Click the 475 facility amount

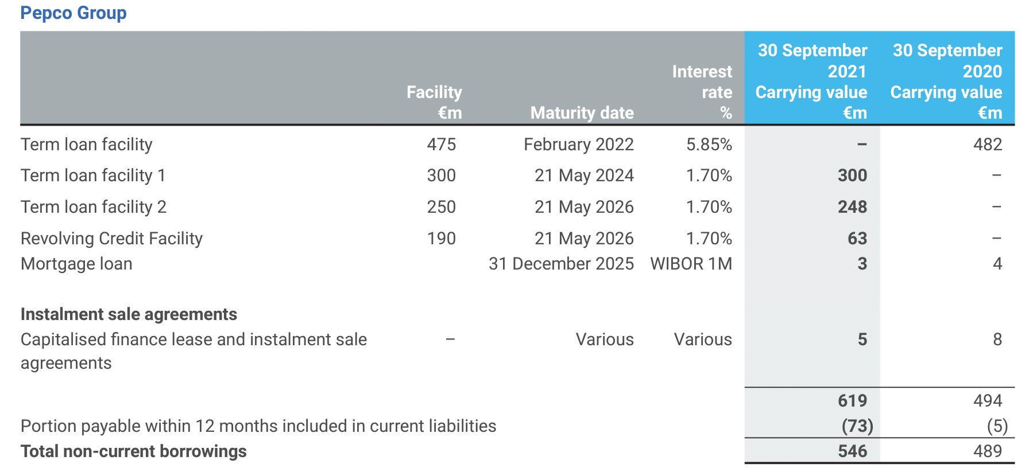tap(441, 145)
